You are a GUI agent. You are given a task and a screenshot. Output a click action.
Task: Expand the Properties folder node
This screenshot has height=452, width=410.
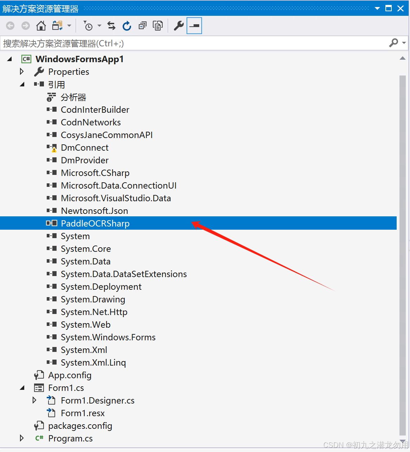[22, 72]
